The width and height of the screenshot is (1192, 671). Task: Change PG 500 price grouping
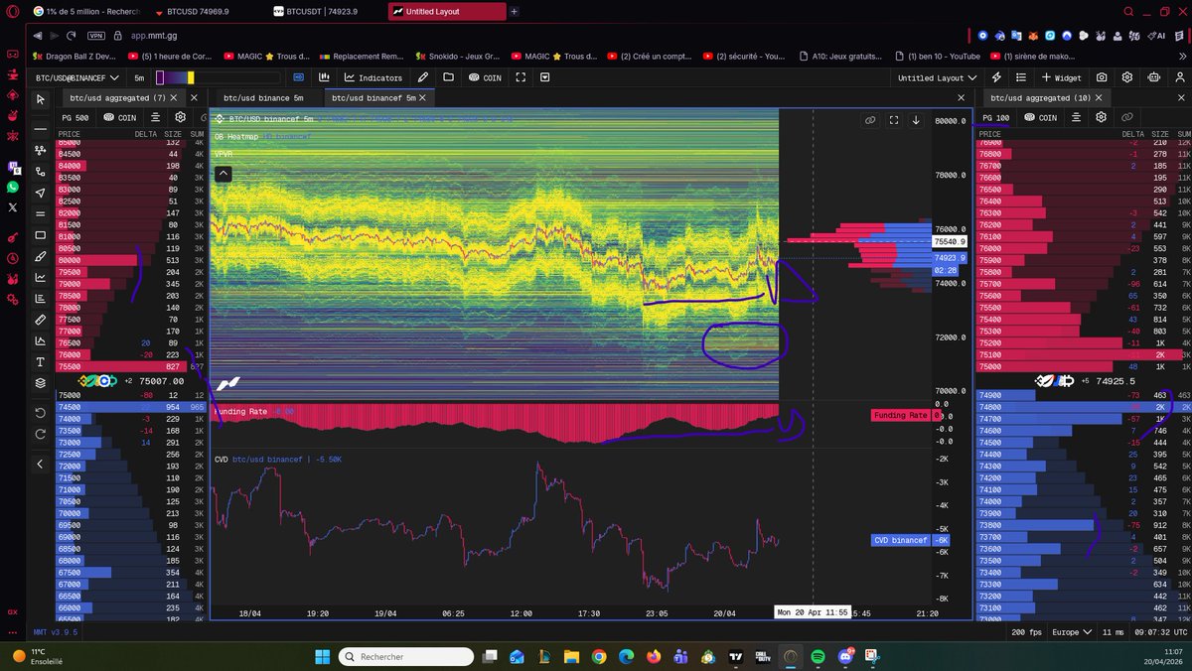(75, 117)
